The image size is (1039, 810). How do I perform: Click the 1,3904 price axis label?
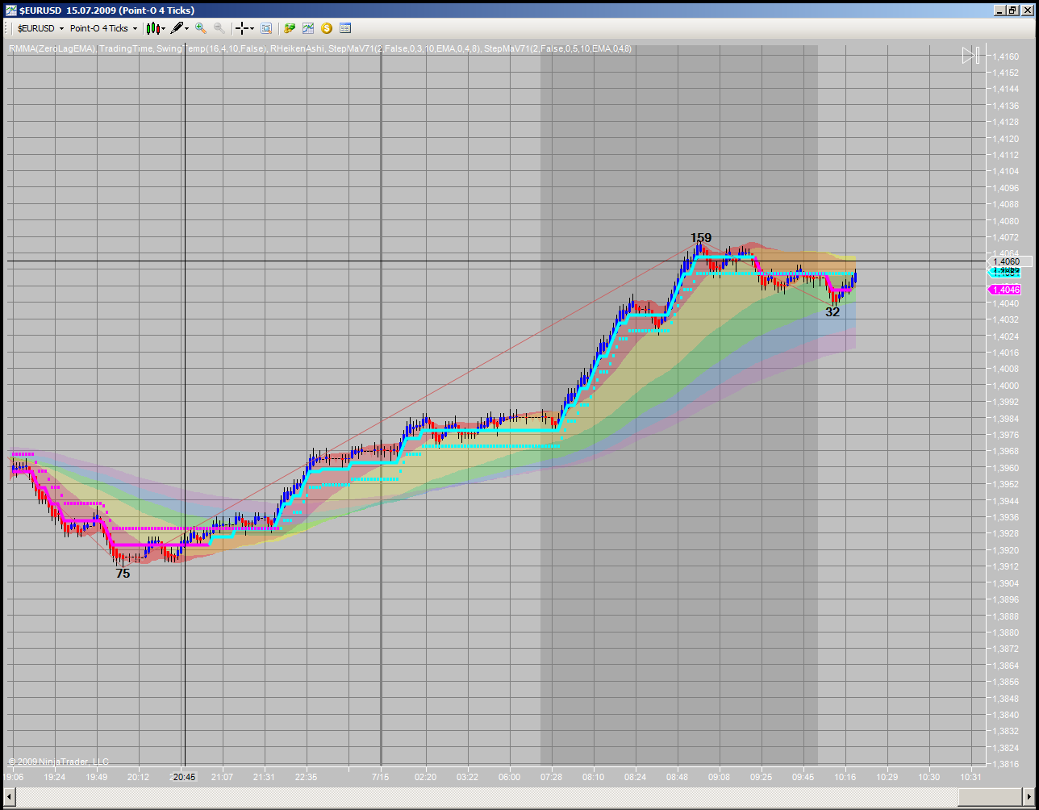tap(1005, 583)
